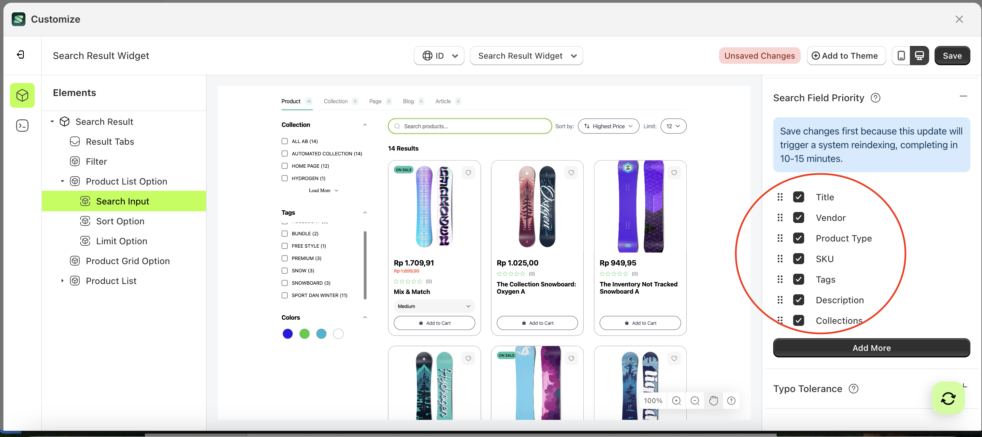Click the Add More button
The width and height of the screenshot is (982, 437).
coord(871,348)
